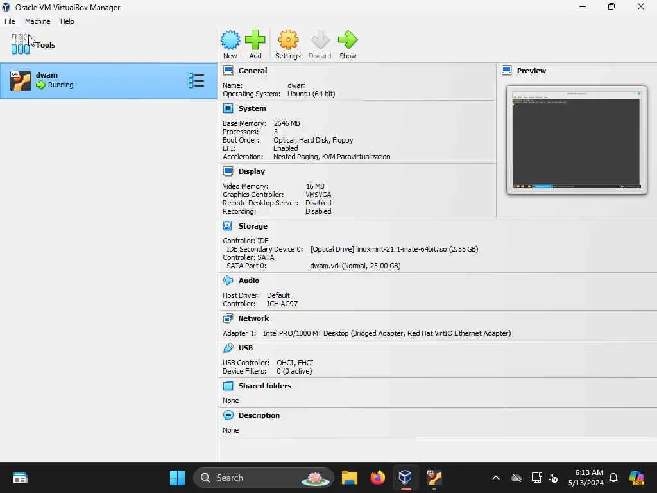Click the linuxmint-21.1-mate-64bit.iso optical drive entry
The height and width of the screenshot is (493, 657).
394,249
